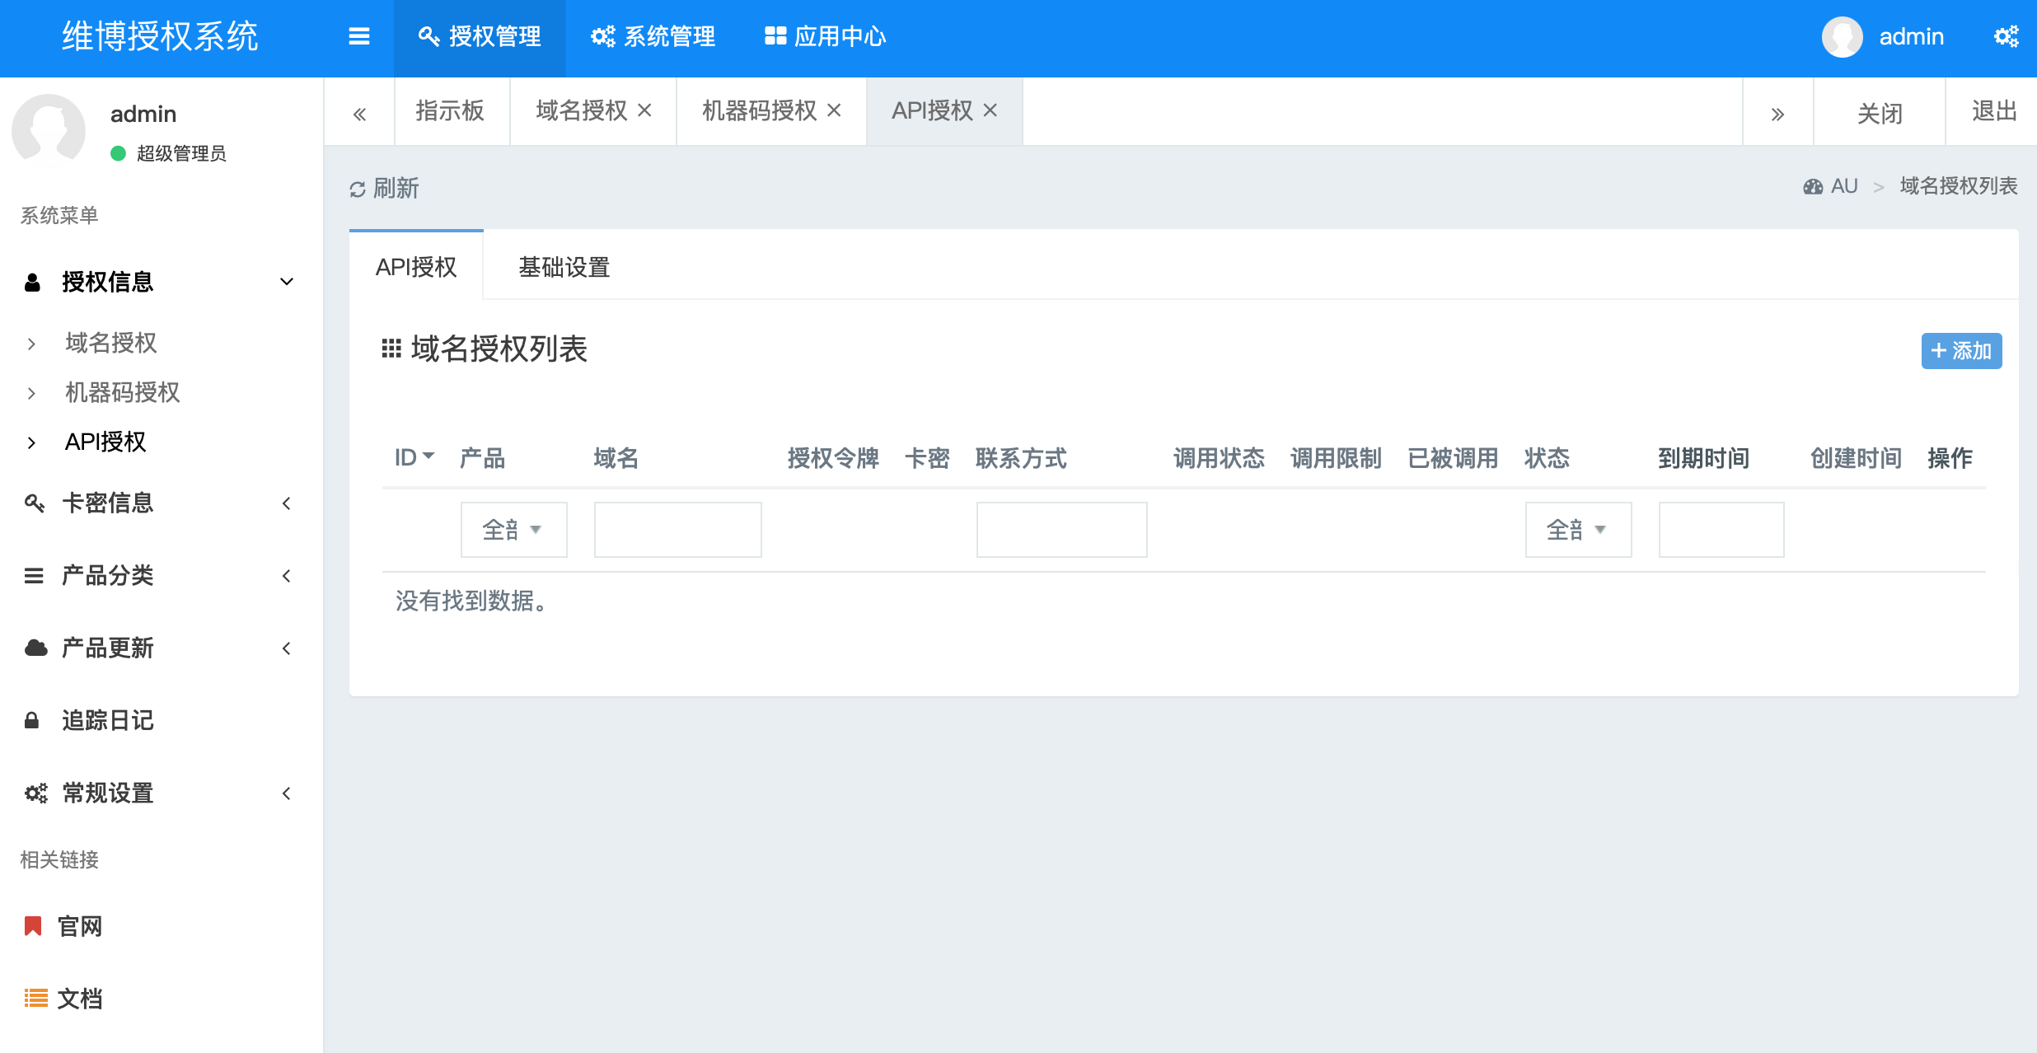
Task: Click the 添加 button
Action: pyautogui.click(x=1961, y=351)
